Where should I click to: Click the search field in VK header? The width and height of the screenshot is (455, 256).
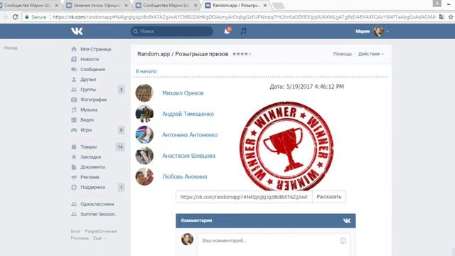coord(172,31)
